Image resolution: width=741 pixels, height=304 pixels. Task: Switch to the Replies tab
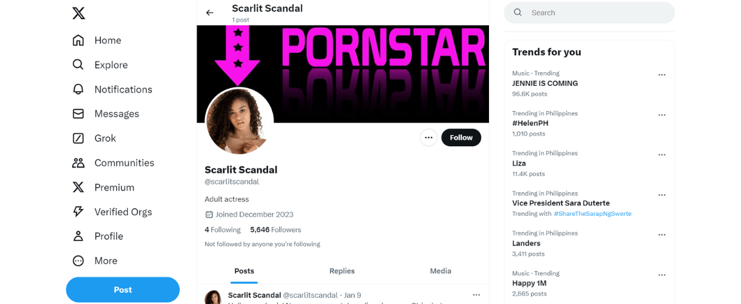coord(342,271)
